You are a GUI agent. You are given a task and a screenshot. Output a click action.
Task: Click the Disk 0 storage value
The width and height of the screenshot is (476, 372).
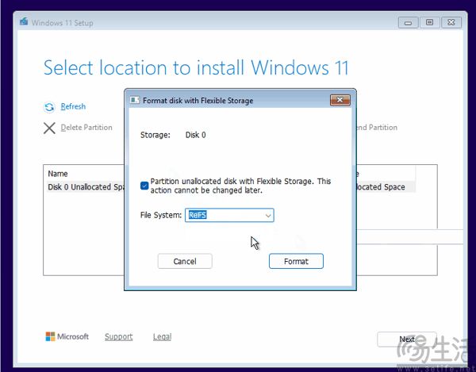(195, 135)
